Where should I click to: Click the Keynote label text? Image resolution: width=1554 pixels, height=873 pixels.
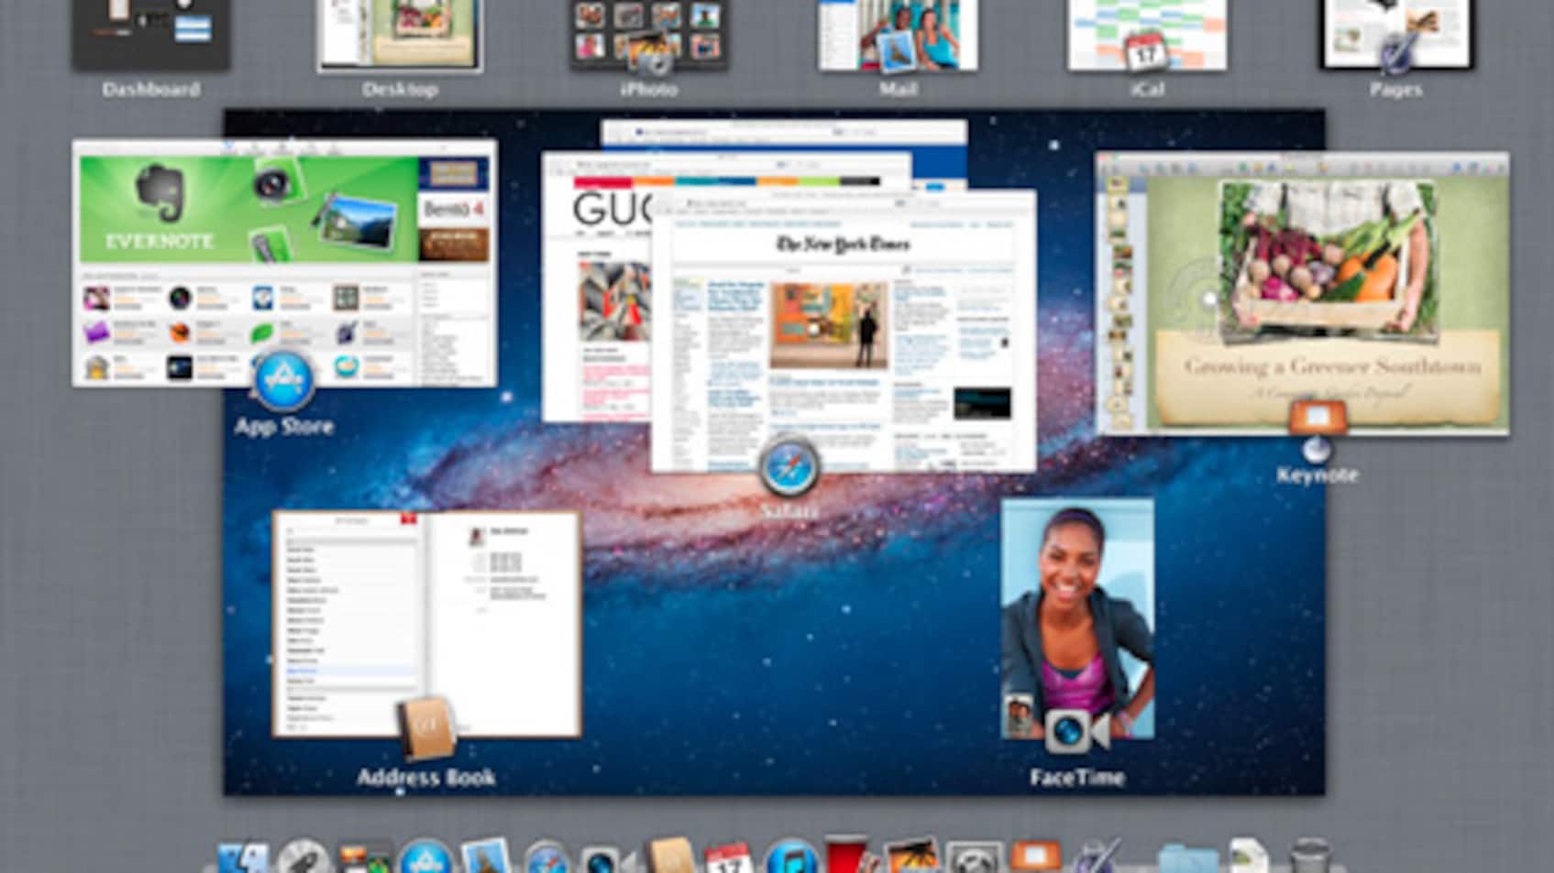pyautogui.click(x=1317, y=475)
